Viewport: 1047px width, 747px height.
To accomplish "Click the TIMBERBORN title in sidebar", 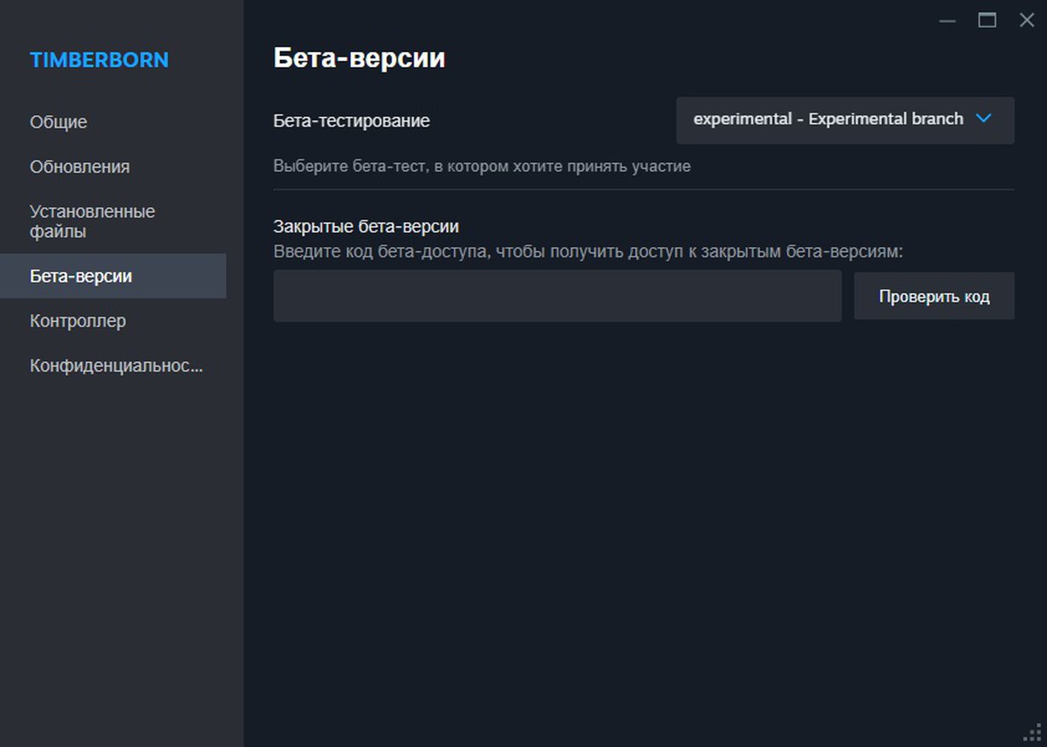I will (x=99, y=60).
